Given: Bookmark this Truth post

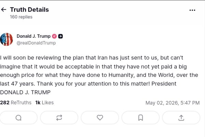Looking at the screenshot, I should (x=140, y=118).
